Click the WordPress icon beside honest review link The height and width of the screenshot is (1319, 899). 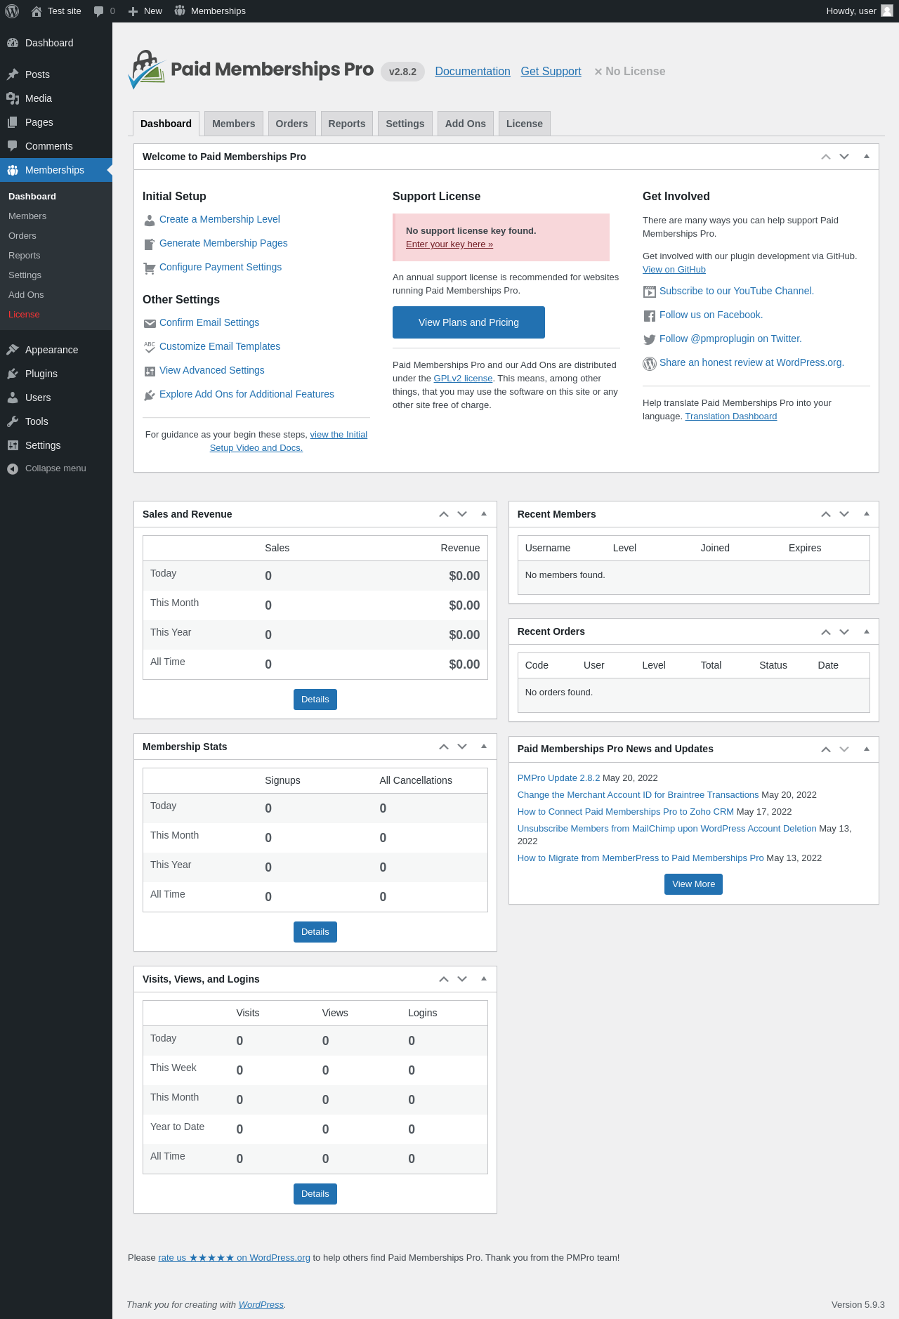click(650, 364)
